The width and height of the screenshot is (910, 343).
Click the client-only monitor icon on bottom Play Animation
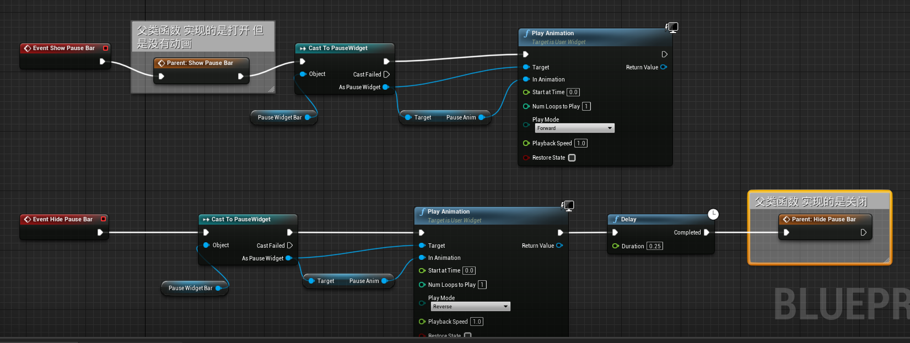(x=568, y=205)
